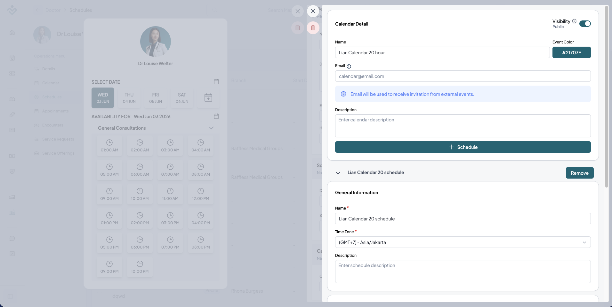This screenshot has height=307, width=612.
Task: Click the panel vertical scrollbar
Action: pos(606,96)
